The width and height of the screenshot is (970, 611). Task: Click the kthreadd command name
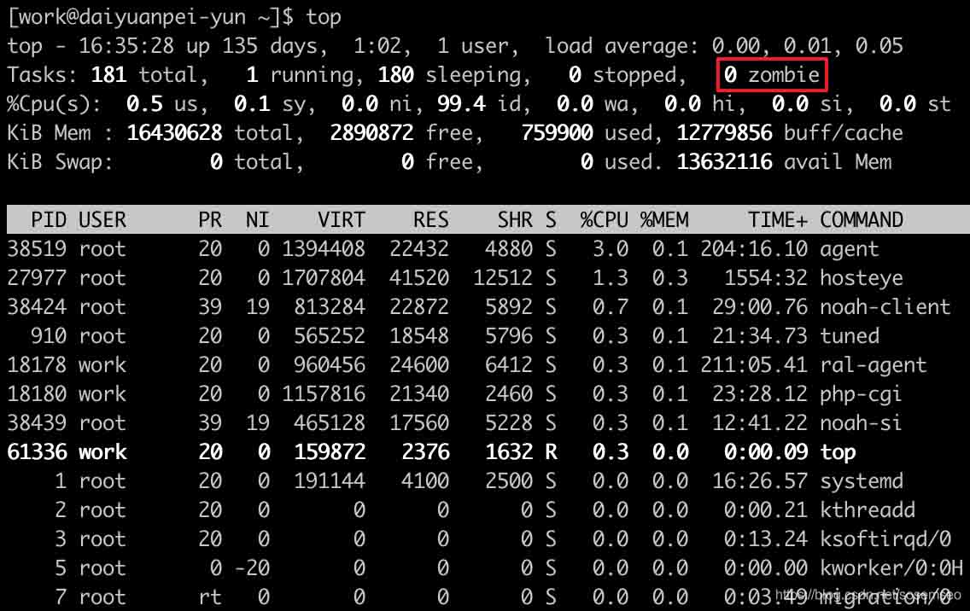pyautogui.click(x=868, y=510)
